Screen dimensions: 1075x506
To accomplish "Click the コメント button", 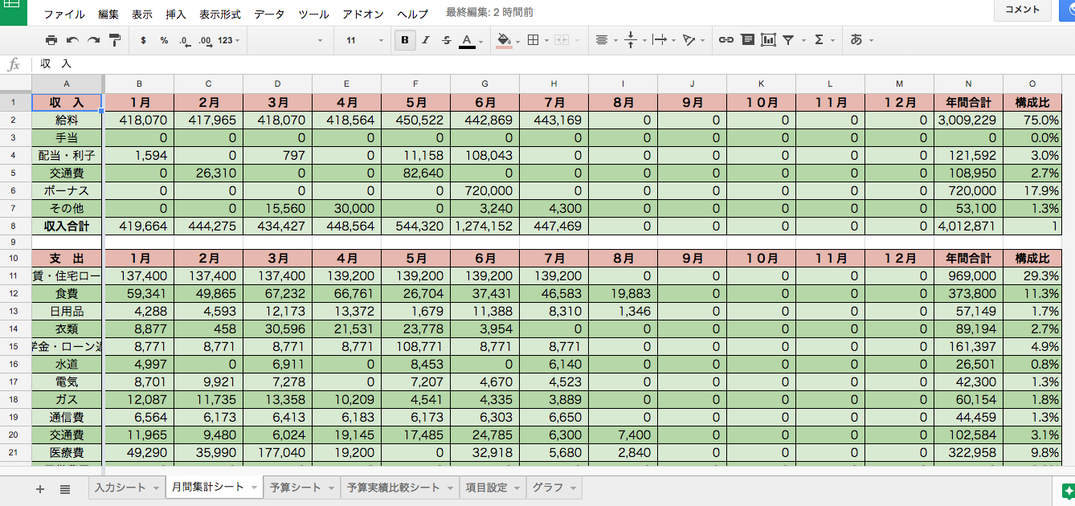I will click(1022, 10).
